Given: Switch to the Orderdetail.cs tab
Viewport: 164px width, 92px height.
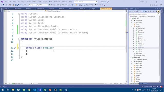Looking at the screenshot, I should pyautogui.click(x=40, y=9).
